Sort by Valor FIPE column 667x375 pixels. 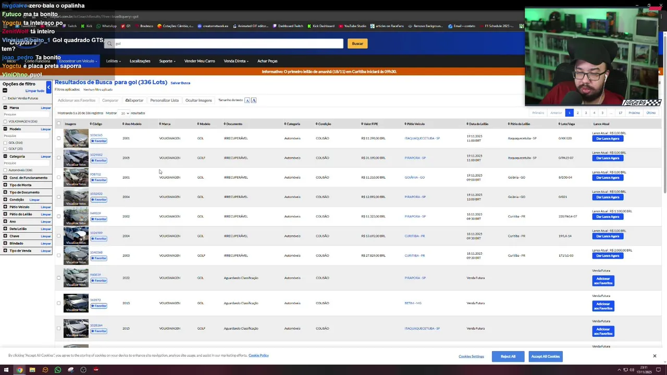point(369,124)
